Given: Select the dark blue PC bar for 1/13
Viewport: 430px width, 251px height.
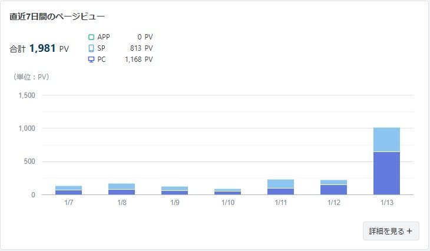Looking at the screenshot, I should [386, 173].
